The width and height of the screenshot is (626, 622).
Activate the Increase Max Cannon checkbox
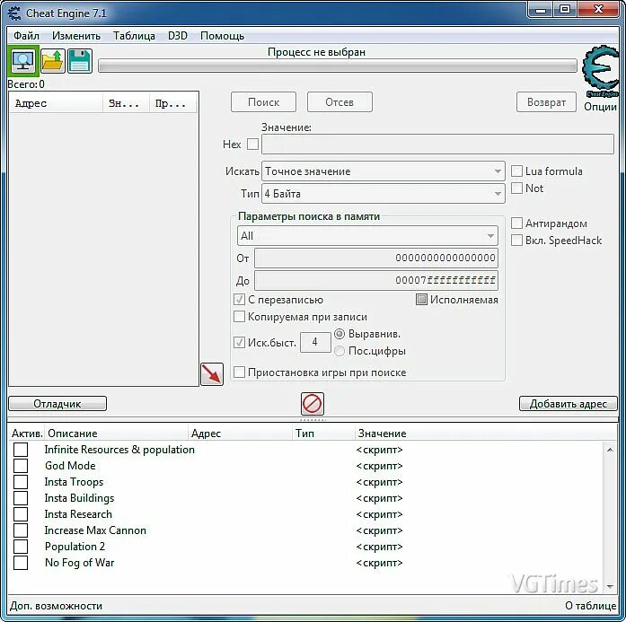(x=21, y=530)
